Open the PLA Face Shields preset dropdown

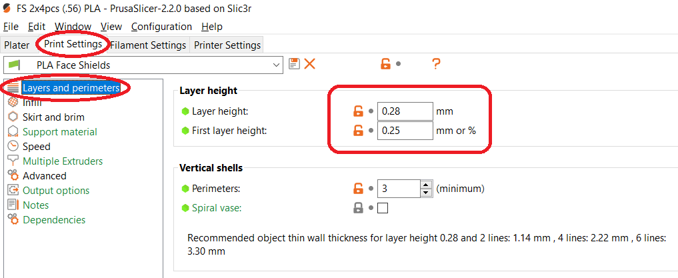tap(277, 65)
